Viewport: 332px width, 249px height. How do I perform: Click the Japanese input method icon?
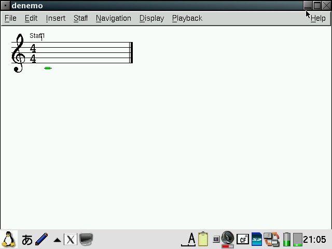27,240
